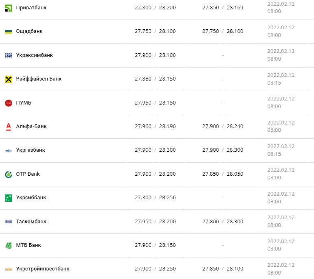Click the Укрсиббанк green logo

pos(9,198)
